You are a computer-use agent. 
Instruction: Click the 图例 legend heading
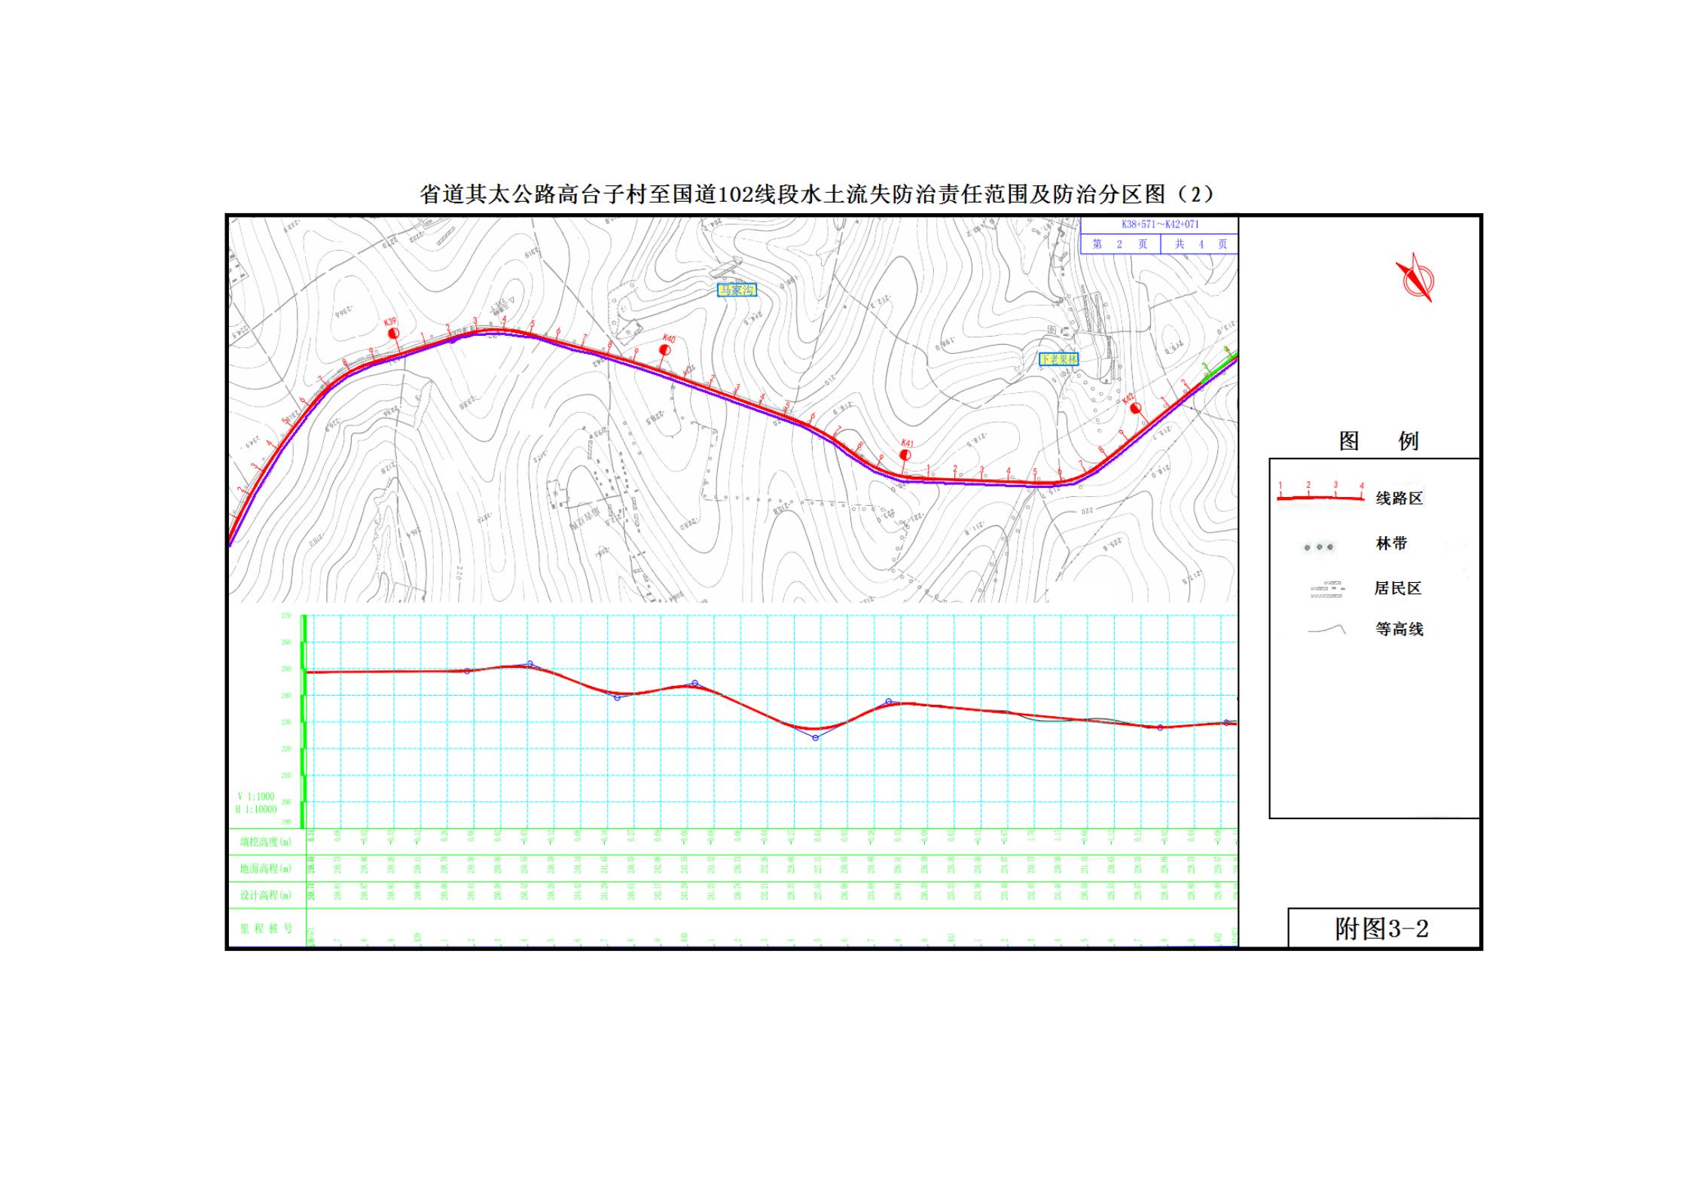[x=1378, y=441]
